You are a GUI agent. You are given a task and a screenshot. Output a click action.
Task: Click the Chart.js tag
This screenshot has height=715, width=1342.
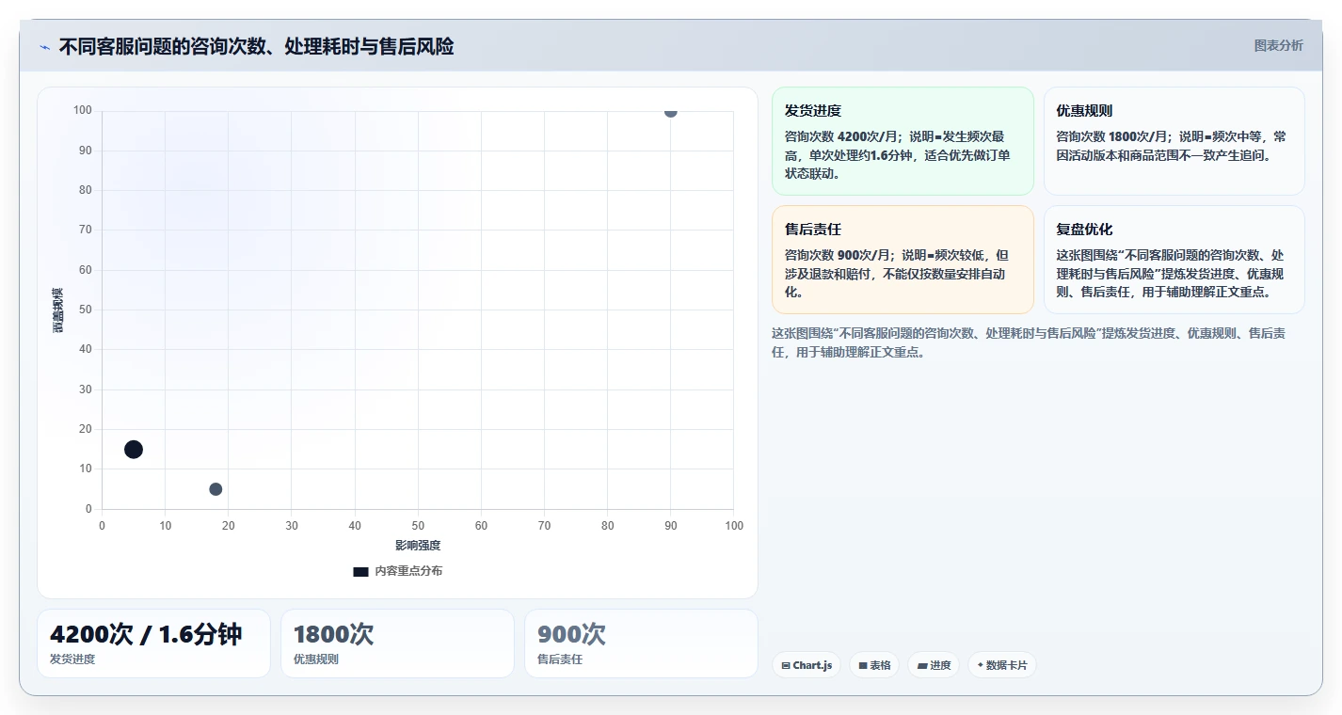[x=807, y=665]
